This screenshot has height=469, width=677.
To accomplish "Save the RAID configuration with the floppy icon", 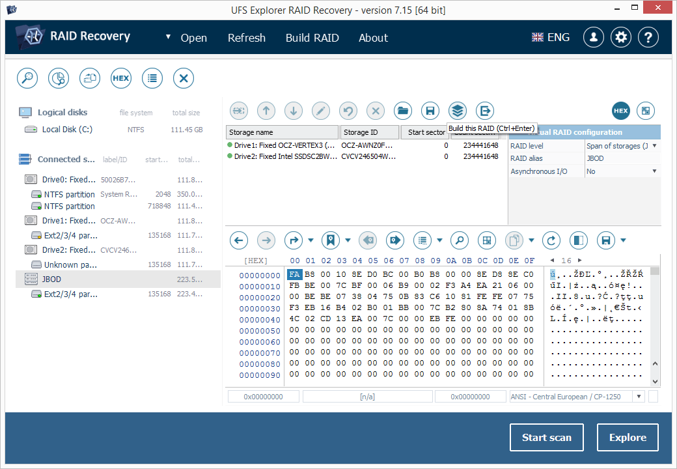I will point(430,111).
